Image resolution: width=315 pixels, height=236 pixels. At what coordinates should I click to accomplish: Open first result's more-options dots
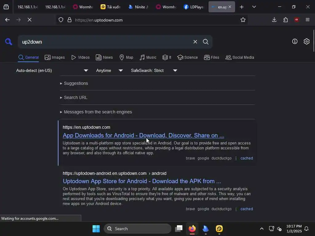pos(236,158)
